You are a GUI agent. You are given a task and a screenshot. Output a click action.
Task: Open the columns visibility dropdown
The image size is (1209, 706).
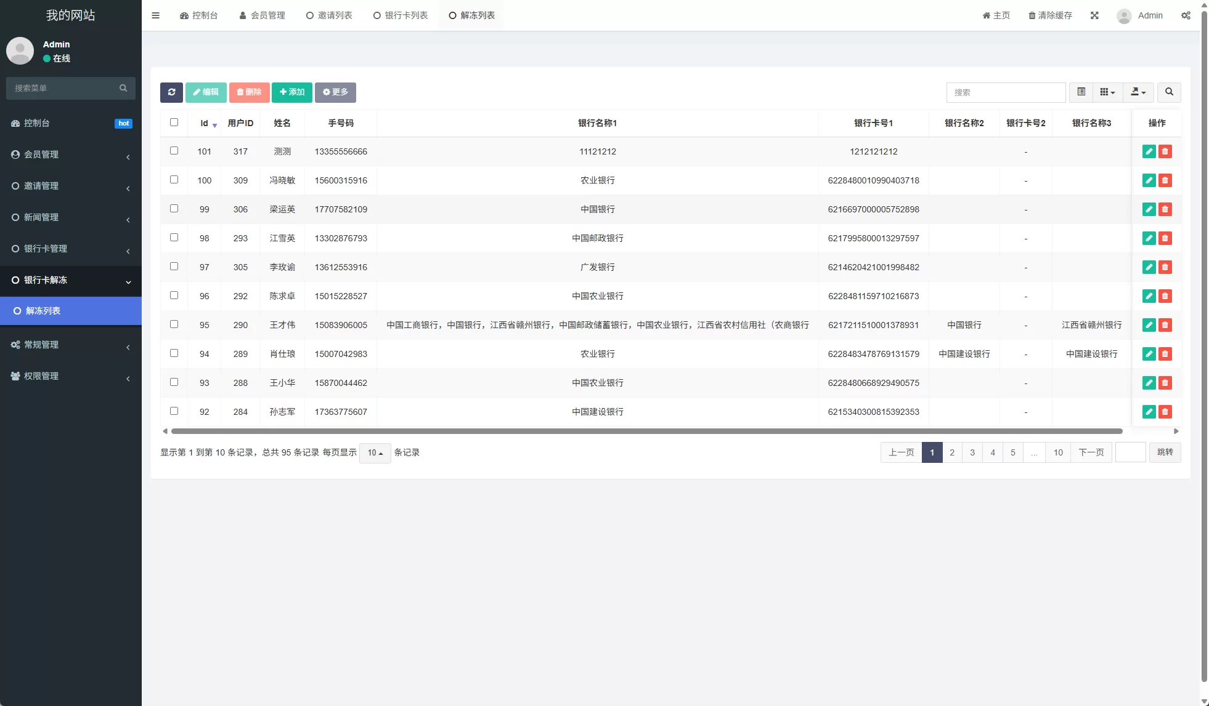pos(1107,92)
